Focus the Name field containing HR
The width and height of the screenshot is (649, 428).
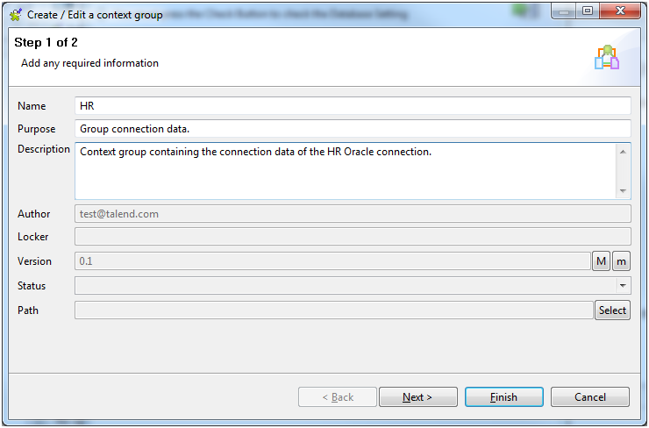(353, 106)
